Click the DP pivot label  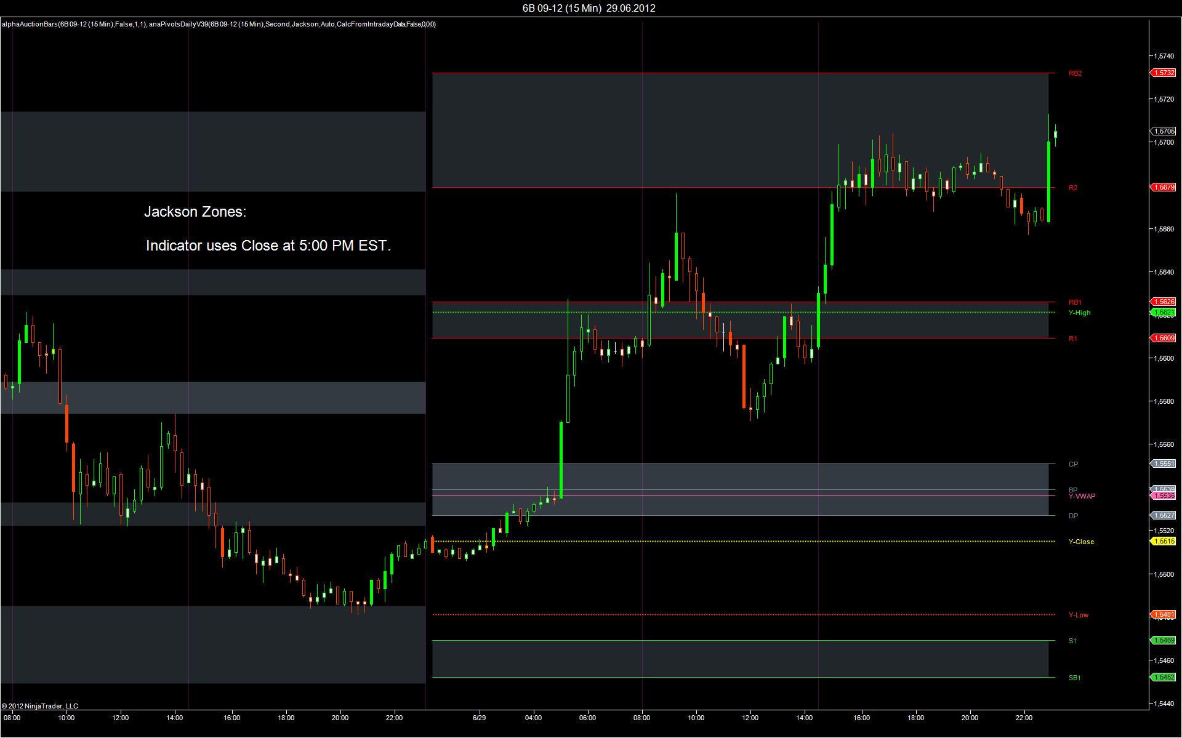pyautogui.click(x=1073, y=516)
